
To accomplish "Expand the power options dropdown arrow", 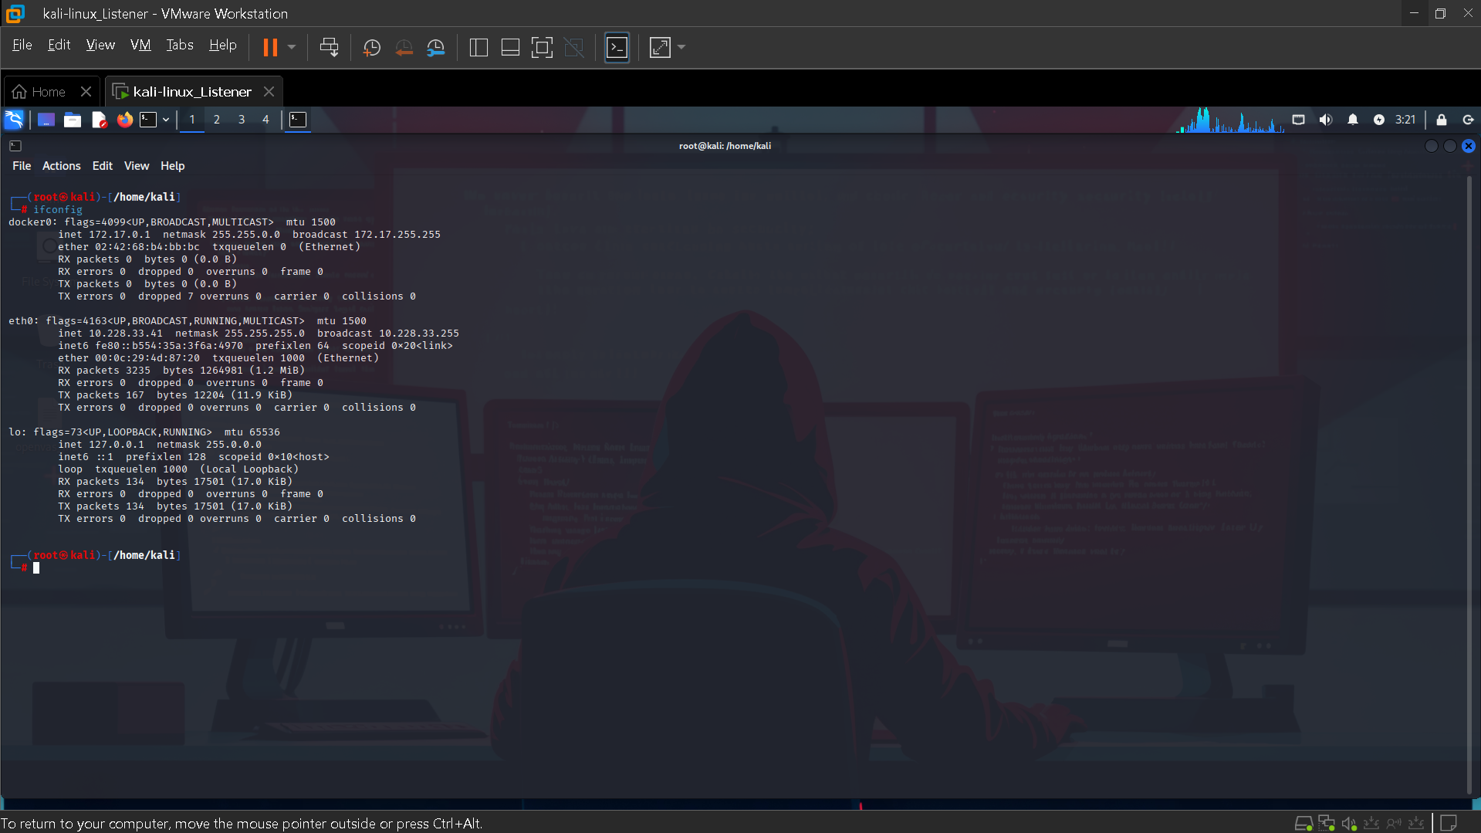I will coord(292,48).
